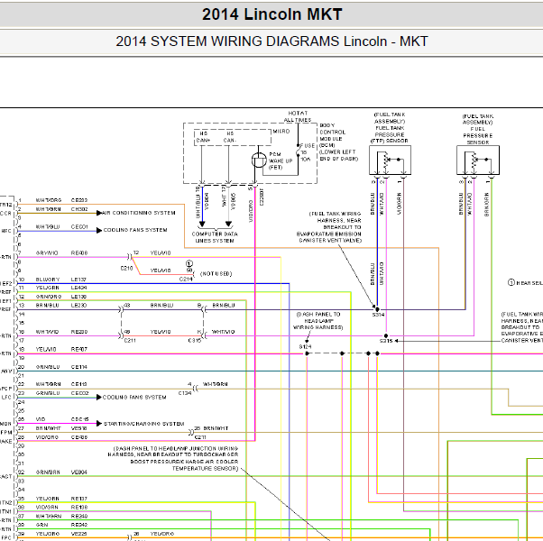Click the "(NOT USED)" note
The image size is (543, 541).
tap(216, 274)
